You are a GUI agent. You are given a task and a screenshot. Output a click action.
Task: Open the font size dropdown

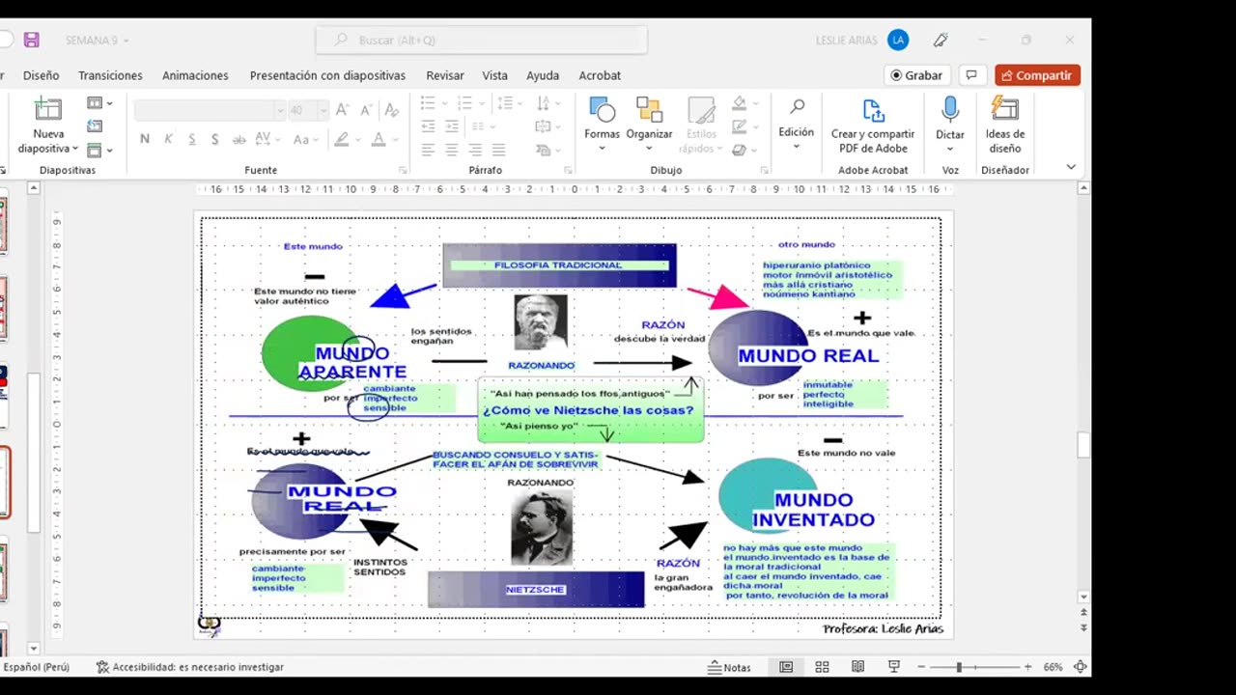323,110
